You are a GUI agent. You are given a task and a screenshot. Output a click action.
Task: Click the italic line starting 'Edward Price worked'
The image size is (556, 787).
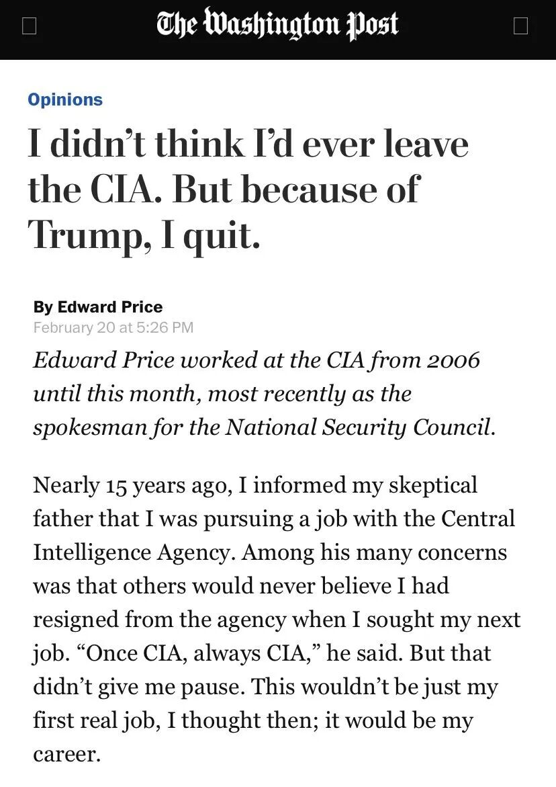257,360
